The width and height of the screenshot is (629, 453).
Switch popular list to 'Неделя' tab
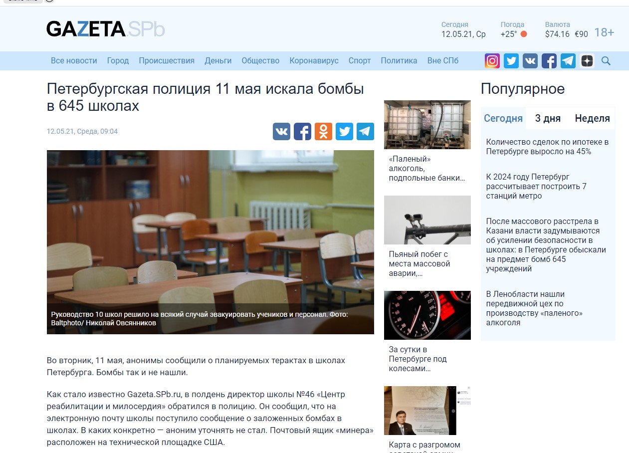[593, 118]
